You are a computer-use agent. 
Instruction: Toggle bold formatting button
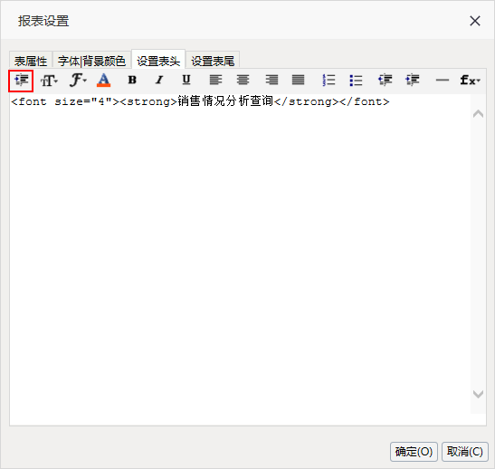[132, 81]
